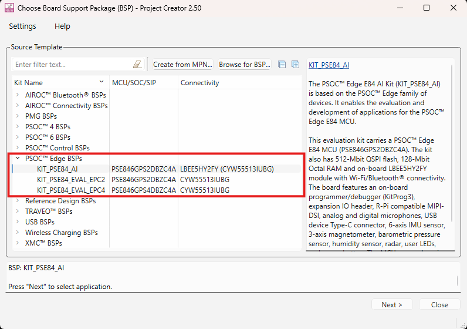Expand the XMC BSPs node
This screenshot has width=467, height=329.
pos(18,243)
